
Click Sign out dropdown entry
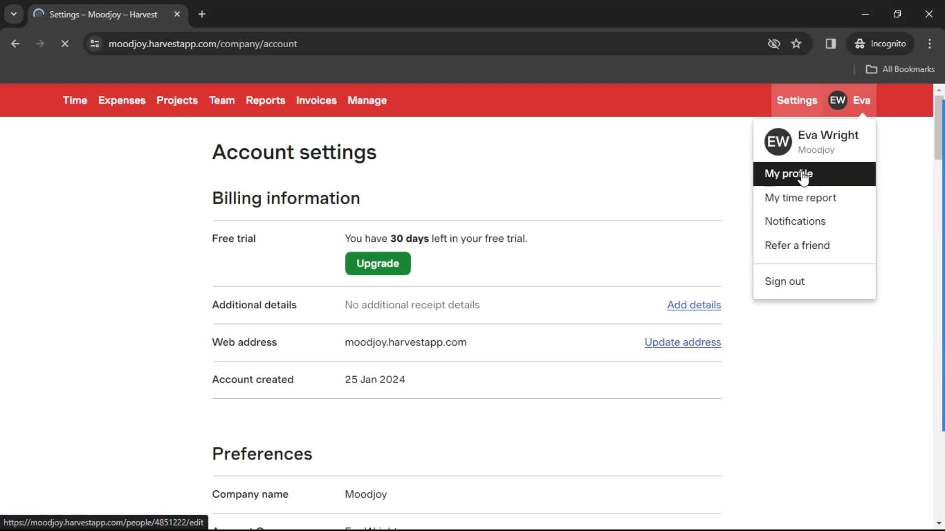[785, 281]
